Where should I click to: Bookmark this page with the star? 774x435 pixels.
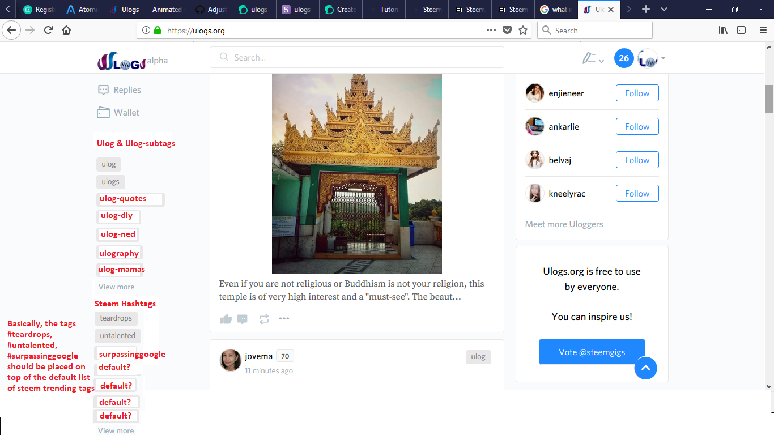(523, 31)
